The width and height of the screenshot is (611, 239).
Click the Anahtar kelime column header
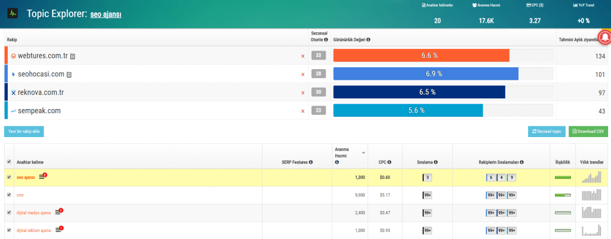click(29, 162)
